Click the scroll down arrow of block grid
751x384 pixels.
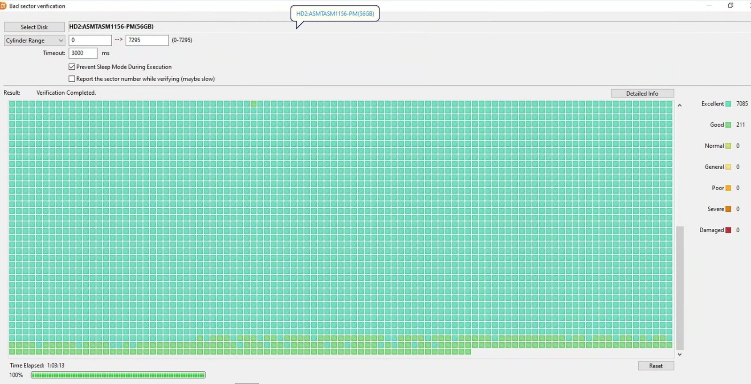coord(680,354)
